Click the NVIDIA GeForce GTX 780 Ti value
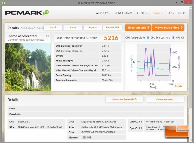The width and height of the screenshot is (194, 143). coord(40,127)
